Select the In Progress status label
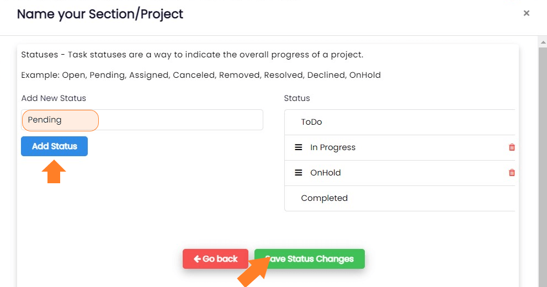 coord(333,147)
